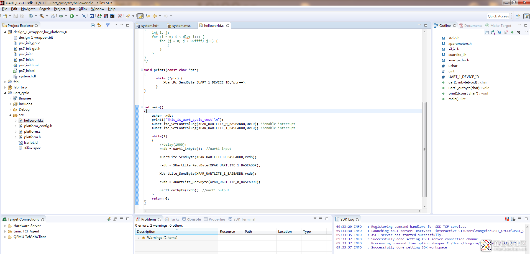Open the XSCT console toolbar icon

pyautogui.click(x=112, y=16)
